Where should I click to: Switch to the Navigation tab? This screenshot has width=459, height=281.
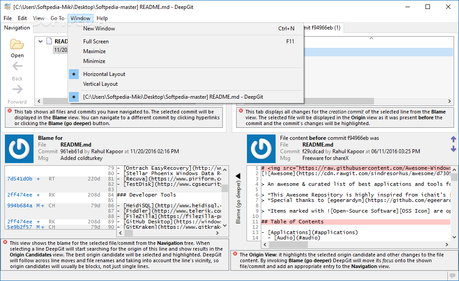[17, 28]
